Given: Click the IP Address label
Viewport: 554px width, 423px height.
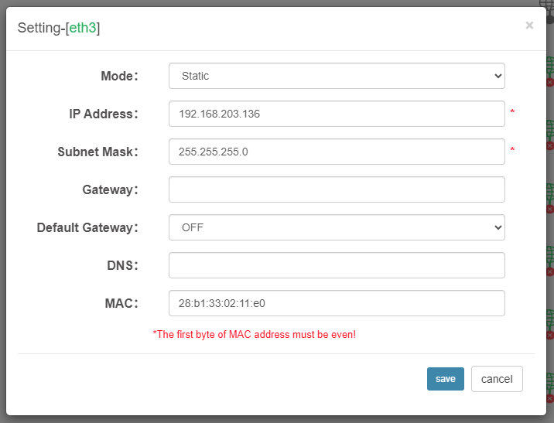Looking at the screenshot, I should tap(103, 114).
